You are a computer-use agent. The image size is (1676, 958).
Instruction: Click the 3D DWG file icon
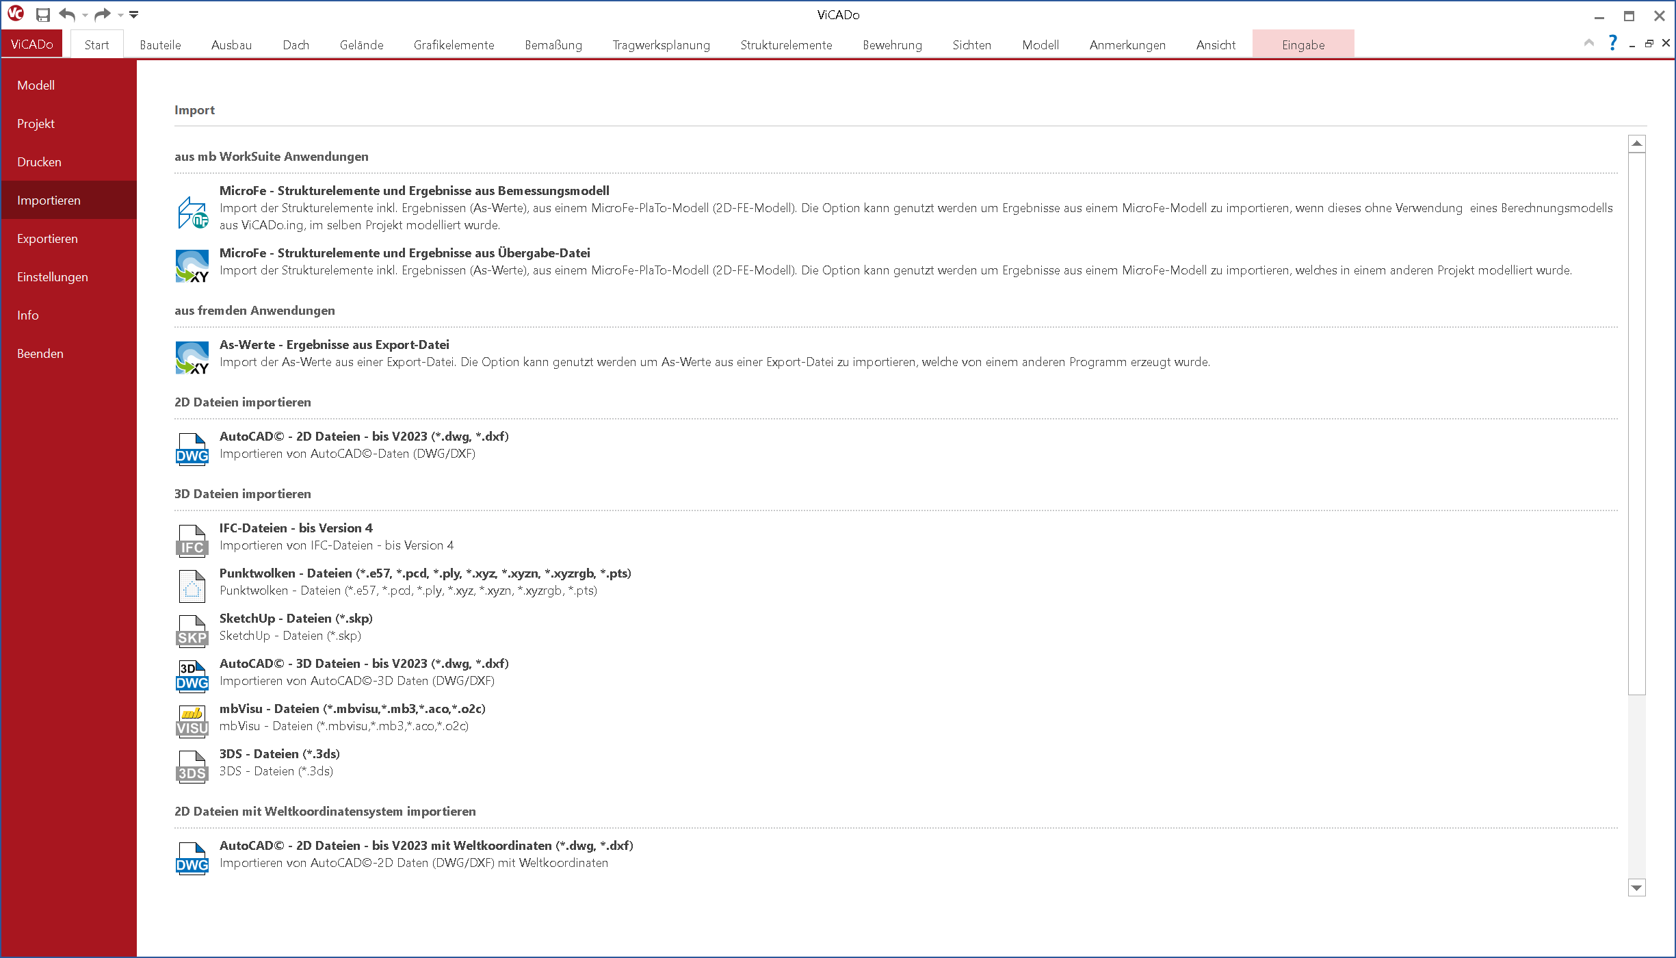coord(192,677)
